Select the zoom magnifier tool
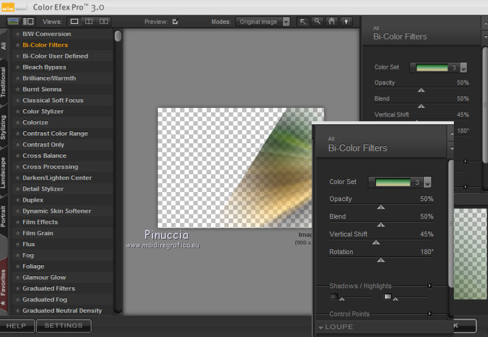 click(x=317, y=21)
